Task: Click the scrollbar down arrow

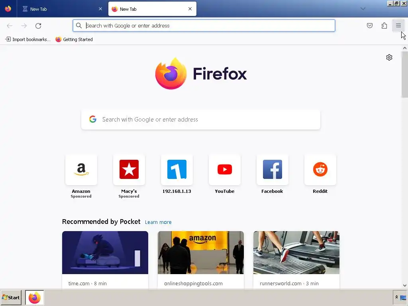Action: (x=405, y=285)
